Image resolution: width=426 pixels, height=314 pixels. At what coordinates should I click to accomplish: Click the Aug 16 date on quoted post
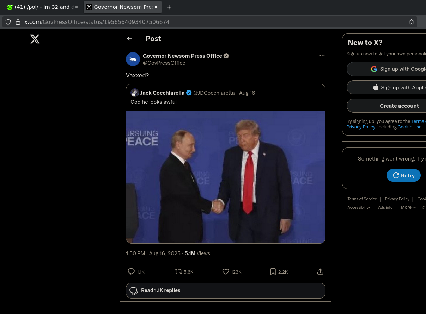click(247, 93)
